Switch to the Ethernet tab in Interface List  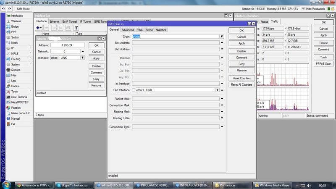[x=55, y=21]
